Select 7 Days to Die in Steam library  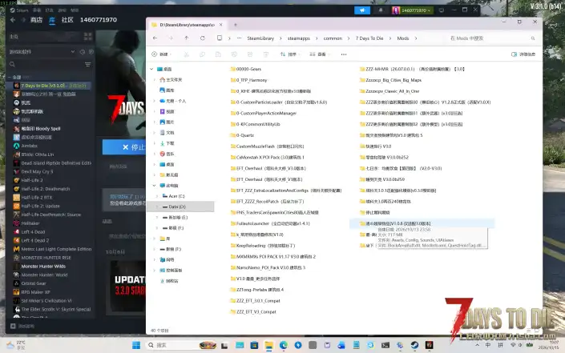[48, 86]
